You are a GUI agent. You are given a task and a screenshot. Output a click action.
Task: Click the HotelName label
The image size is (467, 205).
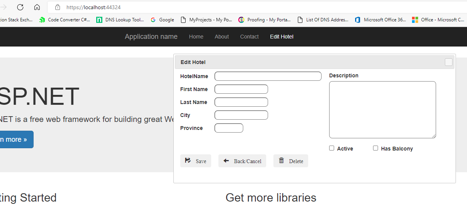tap(194, 76)
